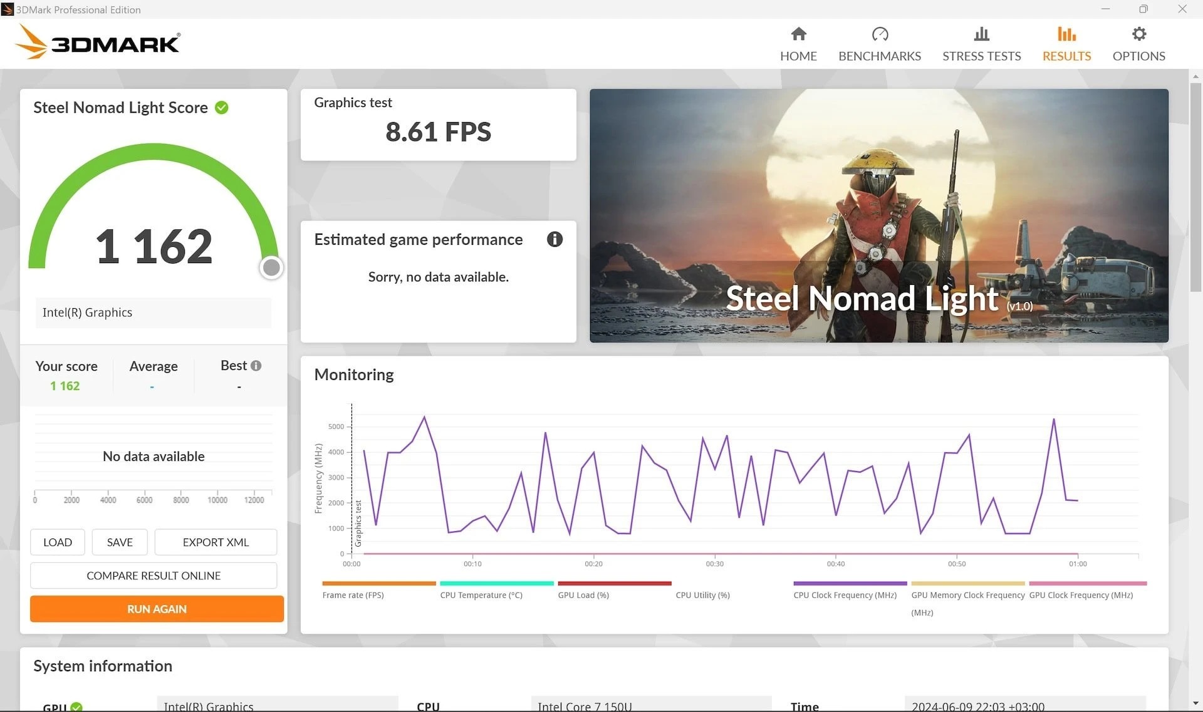Click Estimated game performance info icon
The image size is (1203, 712).
tap(555, 239)
